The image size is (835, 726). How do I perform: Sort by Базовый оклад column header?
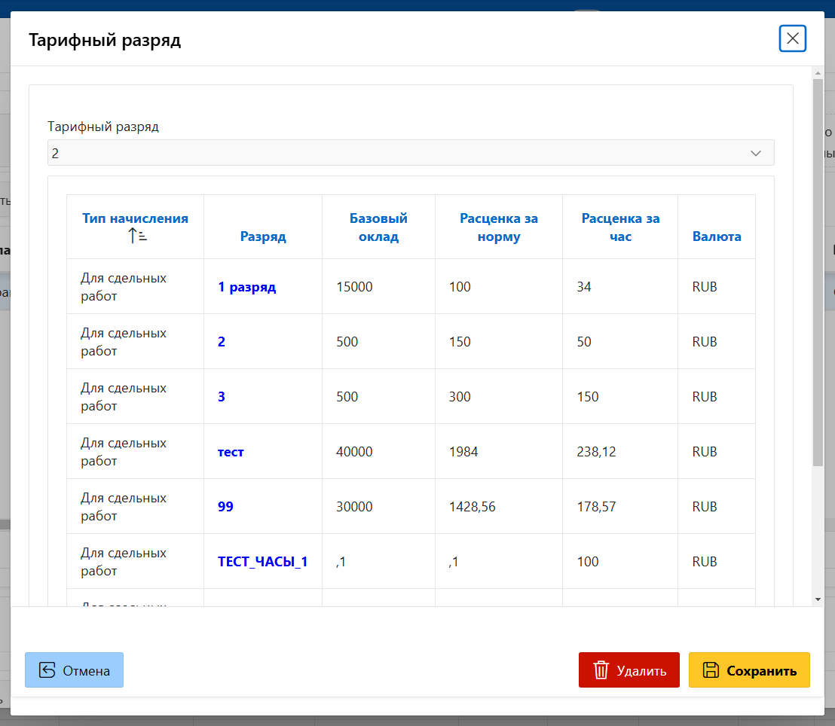[x=378, y=227]
